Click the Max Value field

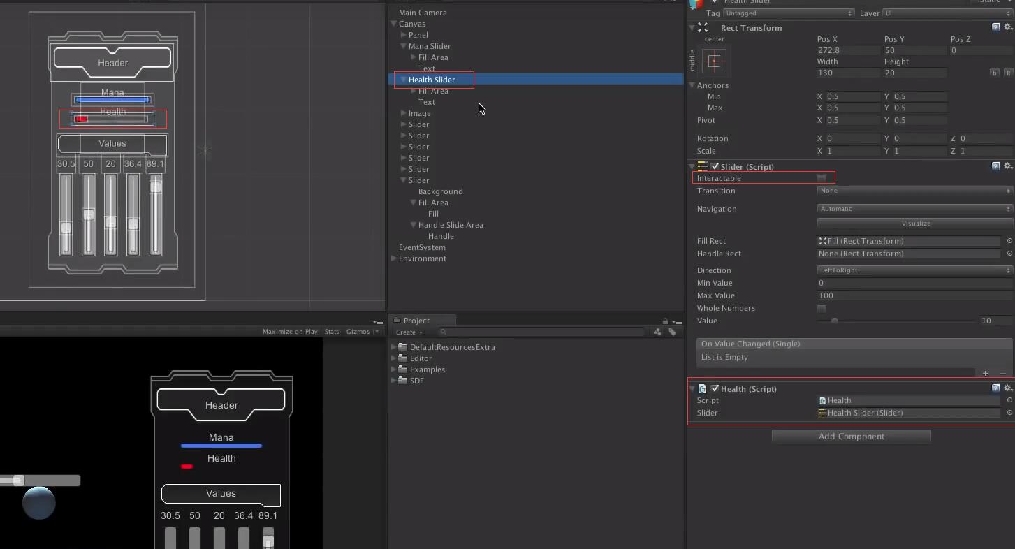click(x=915, y=295)
